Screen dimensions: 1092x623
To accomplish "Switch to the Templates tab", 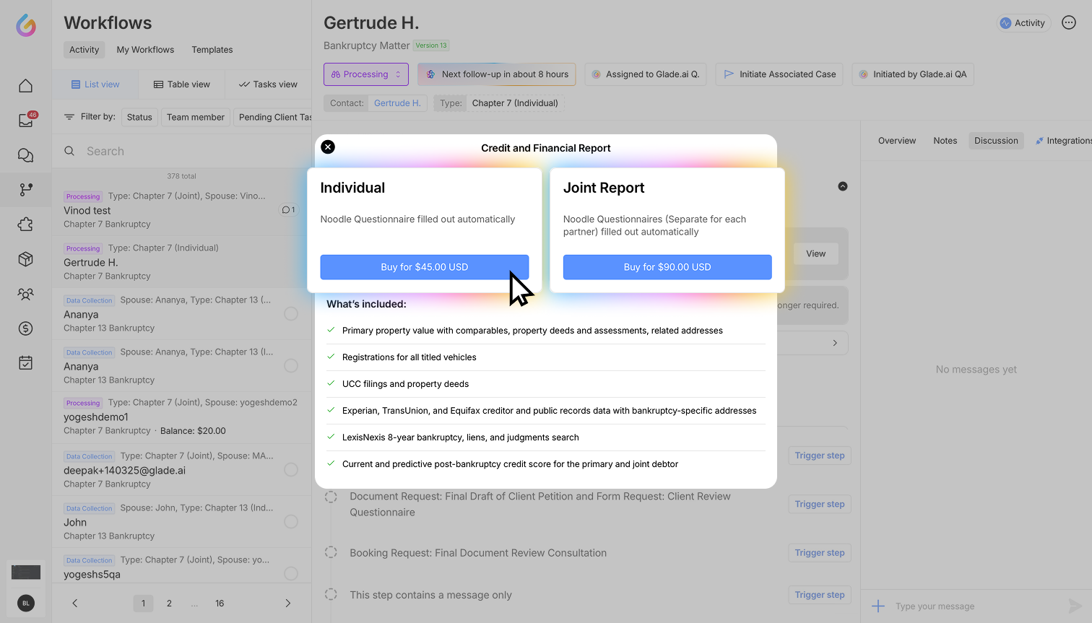I will click(212, 50).
